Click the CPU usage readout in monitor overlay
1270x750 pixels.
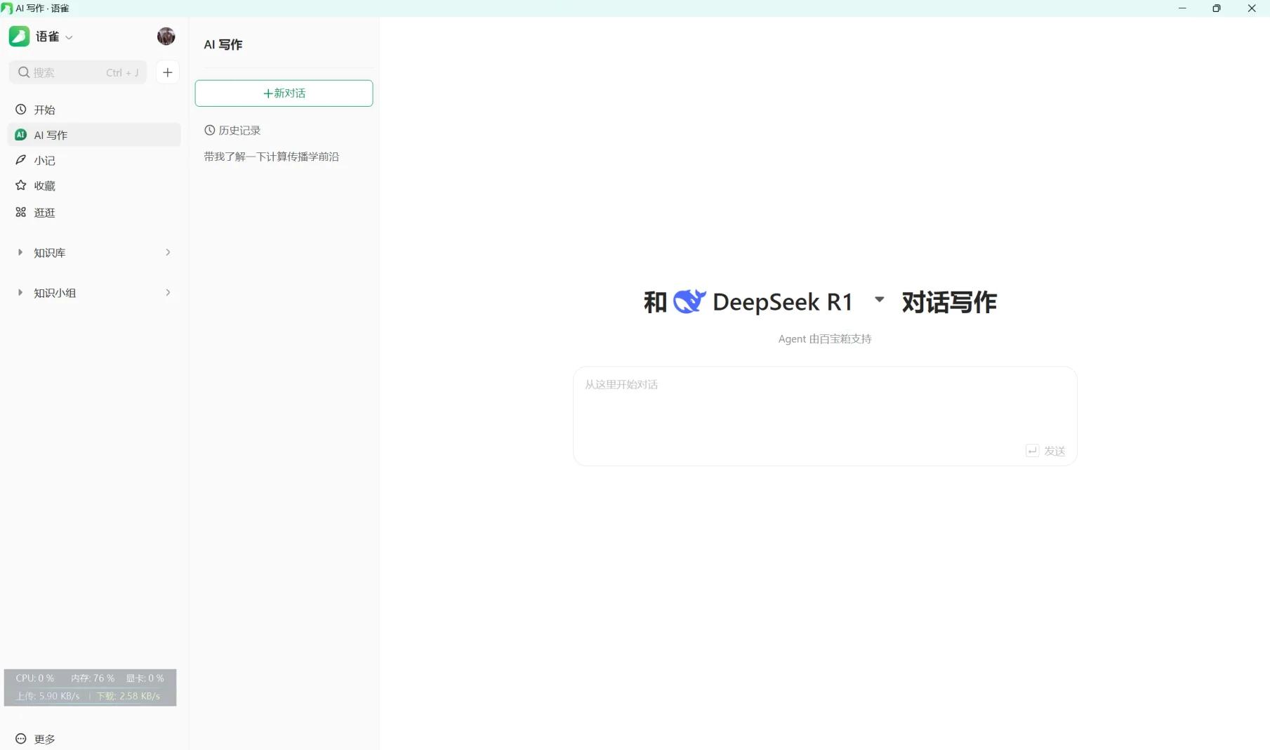coord(35,678)
